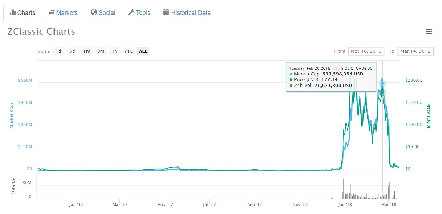Image resolution: width=442 pixels, height=214 pixels.
Task: Click the $300M axis label
Action: (x=25, y=125)
